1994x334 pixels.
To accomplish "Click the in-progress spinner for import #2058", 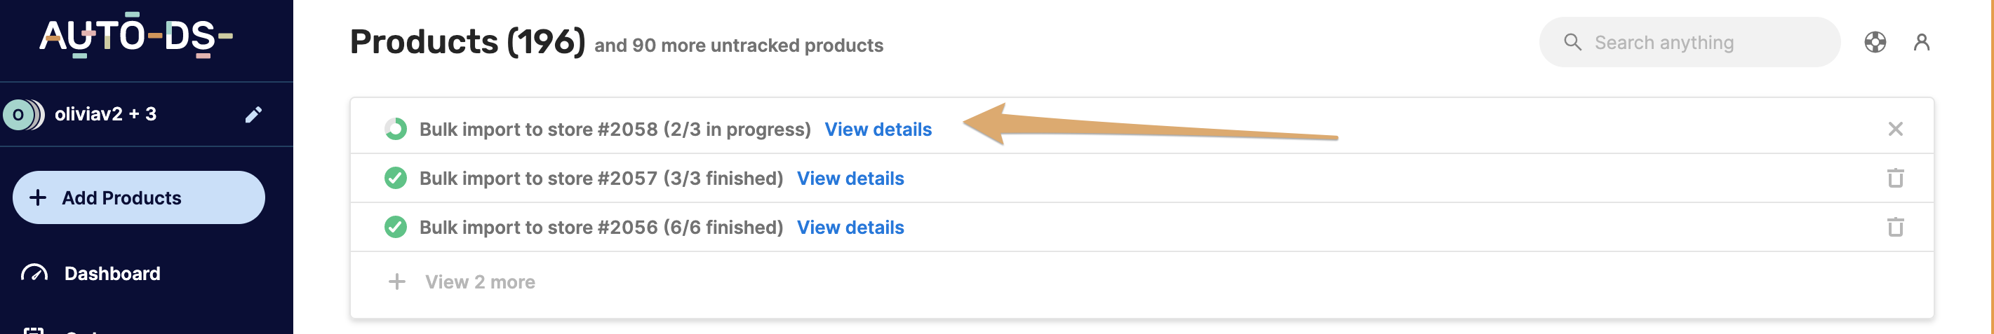I will (396, 129).
